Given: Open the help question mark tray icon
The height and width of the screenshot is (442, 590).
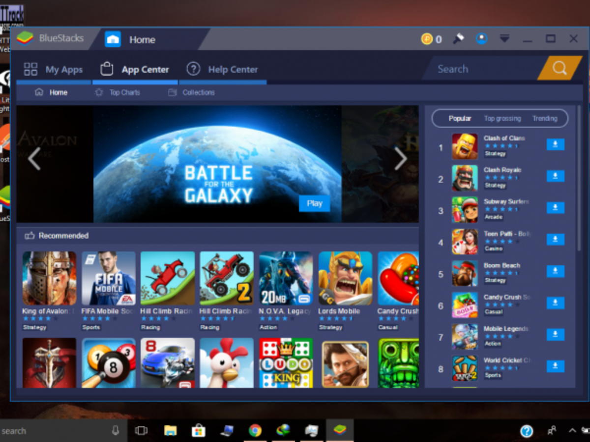Looking at the screenshot, I should click(527, 431).
